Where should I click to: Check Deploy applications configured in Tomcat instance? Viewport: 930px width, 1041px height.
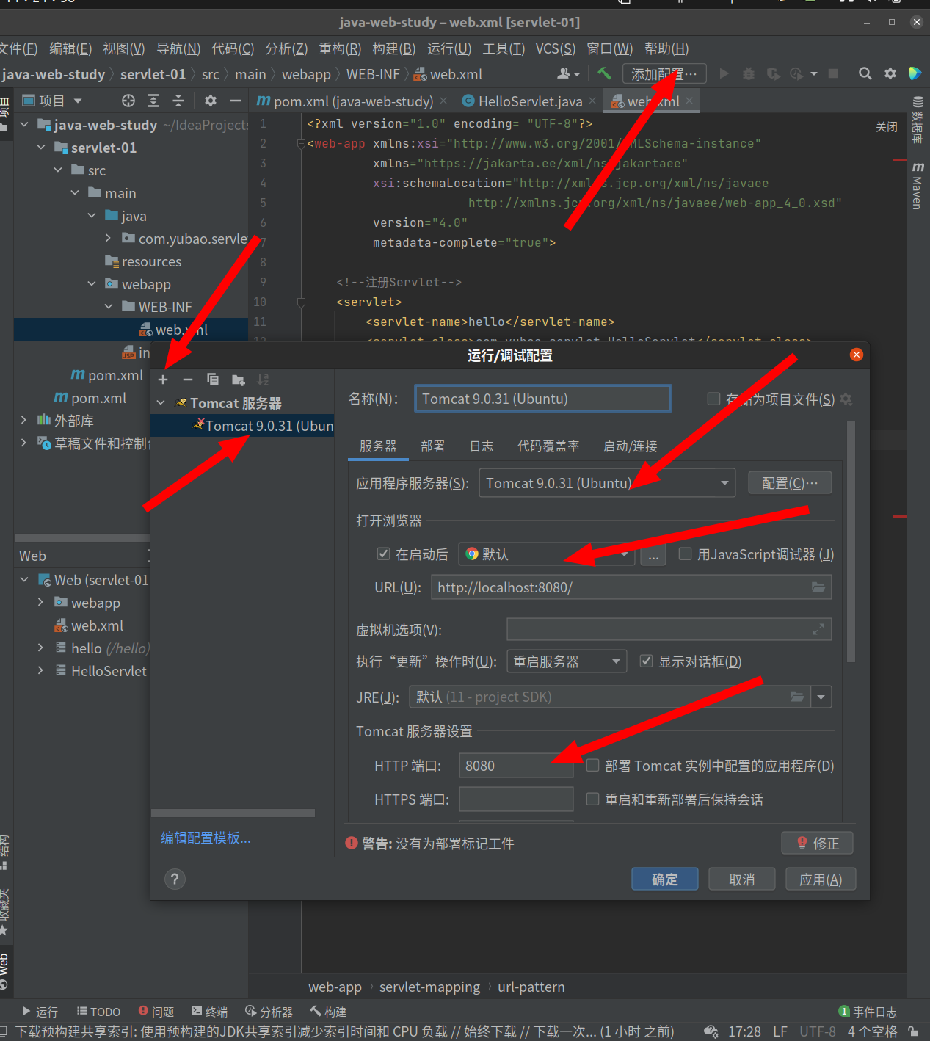592,765
